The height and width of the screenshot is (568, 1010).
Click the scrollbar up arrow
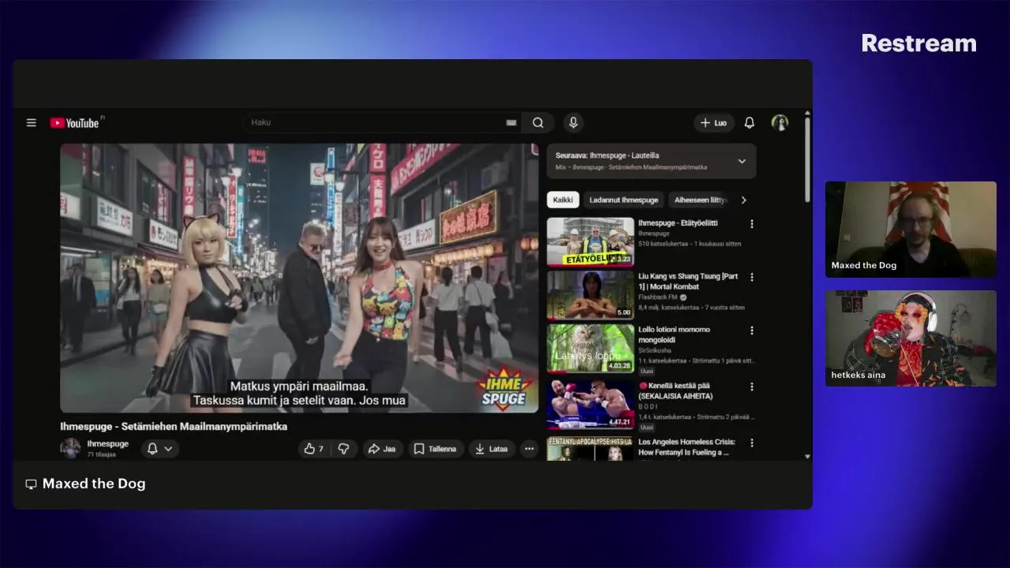[x=807, y=114]
